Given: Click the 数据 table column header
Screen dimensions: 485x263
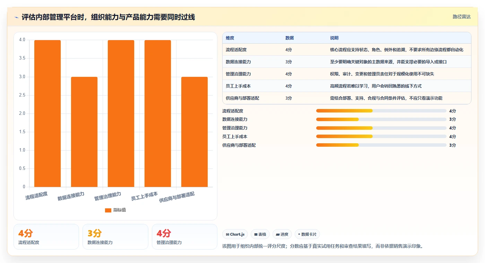Looking at the screenshot, I should point(289,38).
